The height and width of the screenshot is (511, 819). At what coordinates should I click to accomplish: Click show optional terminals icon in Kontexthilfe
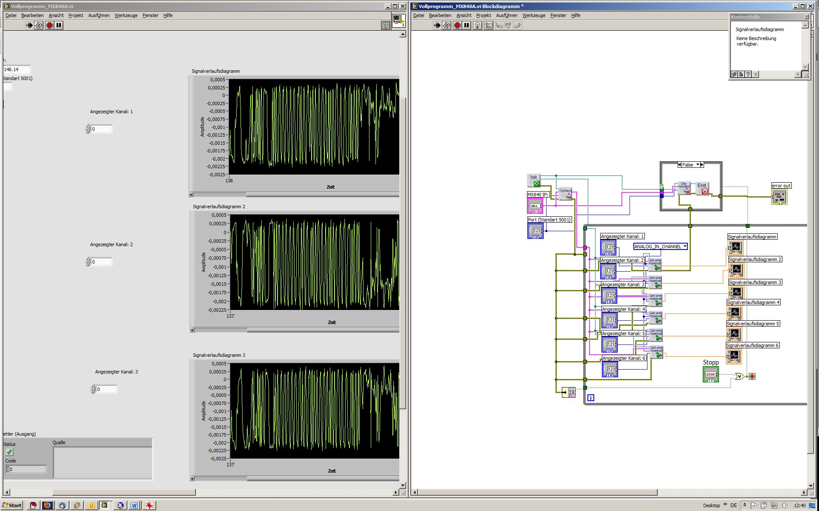(x=734, y=74)
